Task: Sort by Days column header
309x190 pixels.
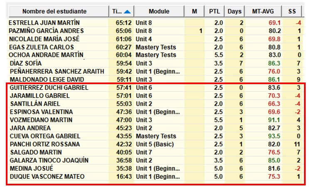Action: (x=235, y=11)
